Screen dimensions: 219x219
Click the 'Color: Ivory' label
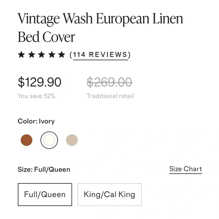[x=36, y=121]
